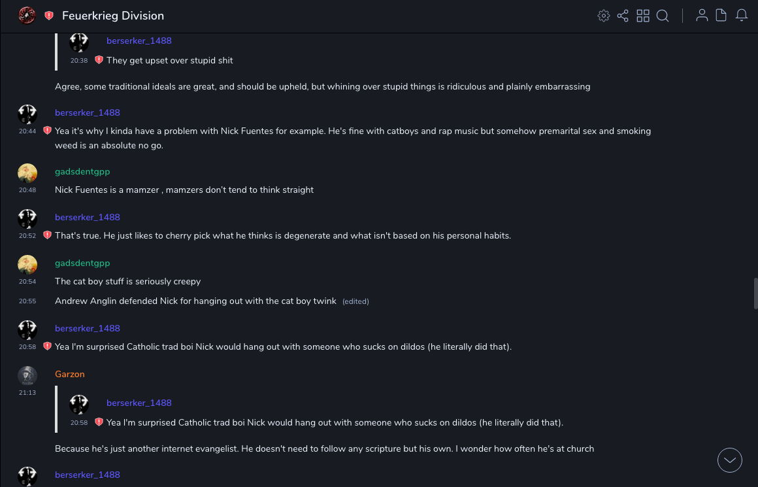
Task: Open search with the magnifier icon
Action: click(663, 16)
